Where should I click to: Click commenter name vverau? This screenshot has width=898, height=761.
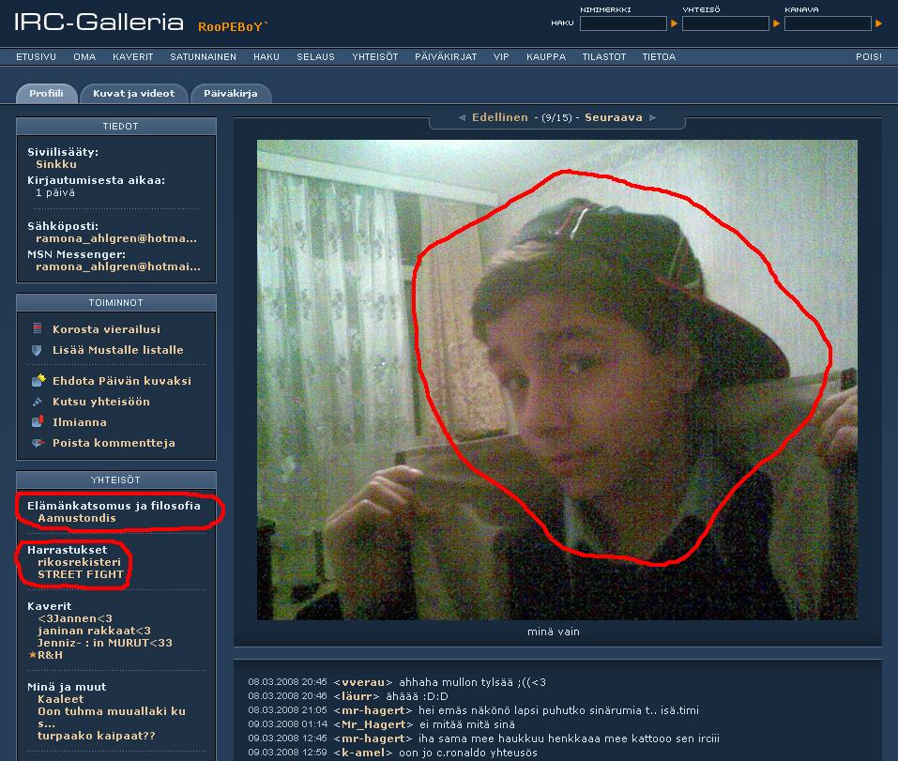(x=363, y=682)
